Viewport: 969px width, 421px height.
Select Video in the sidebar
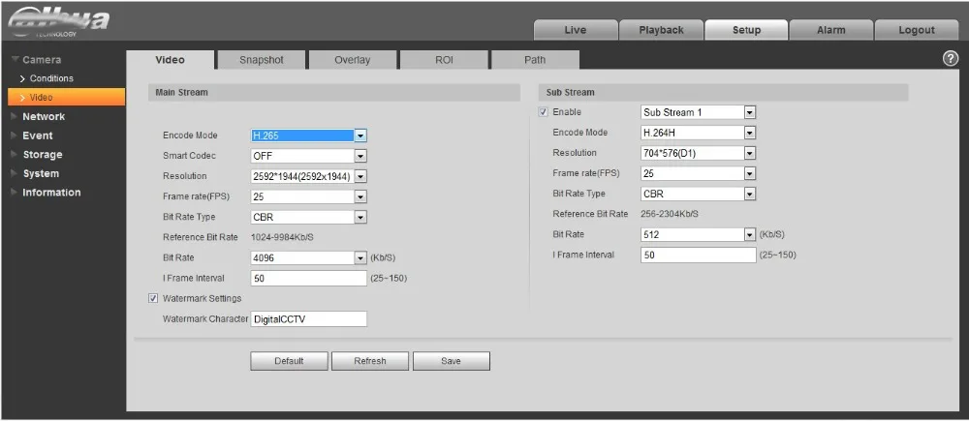click(66, 97)
